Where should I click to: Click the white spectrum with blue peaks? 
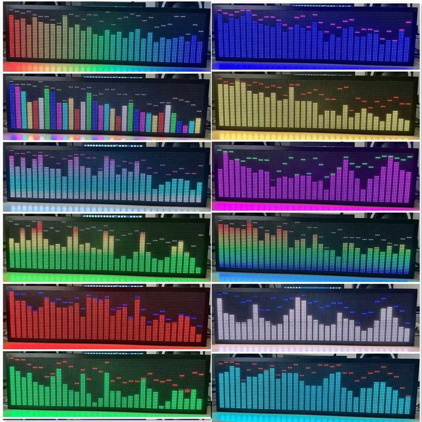pos(315,315)
